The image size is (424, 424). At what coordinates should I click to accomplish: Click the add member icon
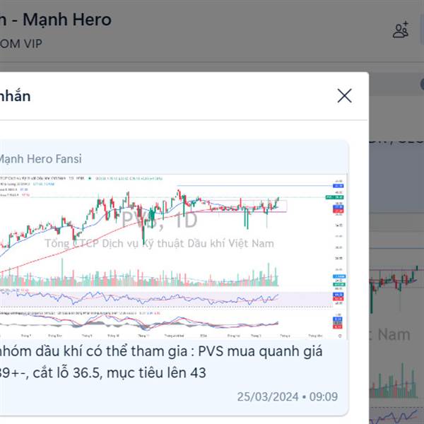pyautogui.click(x=401, y=30)
